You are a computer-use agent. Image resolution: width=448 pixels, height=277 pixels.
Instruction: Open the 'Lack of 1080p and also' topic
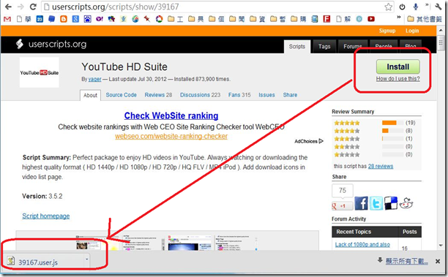pos(362,245)
